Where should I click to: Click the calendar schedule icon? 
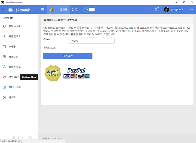point(4,47)
